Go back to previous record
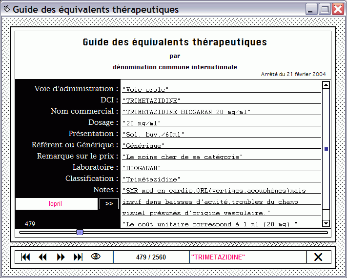The image size is (347, 278). (42, 257)
